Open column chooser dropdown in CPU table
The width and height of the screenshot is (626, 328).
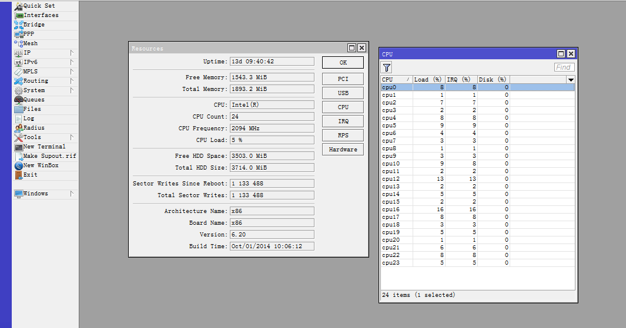click(x=571, y=80)
